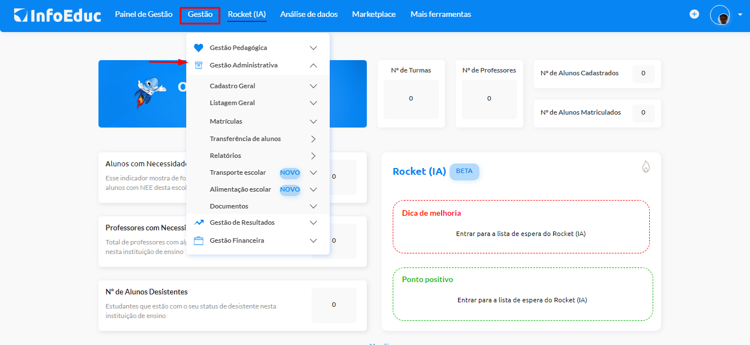Screen dimensions: 750x345
Task: Expand the Transporte escolar chevron
Action: pos(313,172)
